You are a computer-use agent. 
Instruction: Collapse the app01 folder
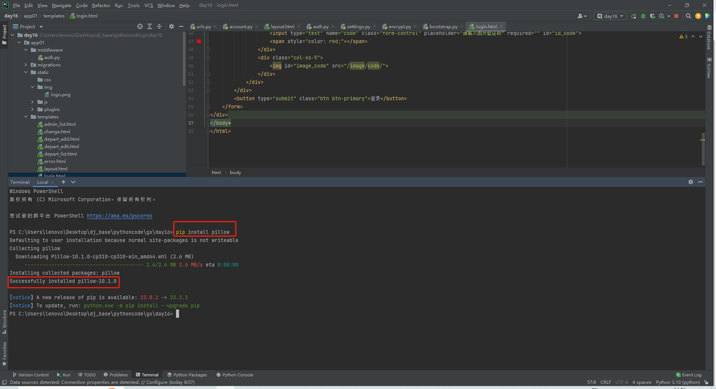pyautogui.click(x=19, y=43)
